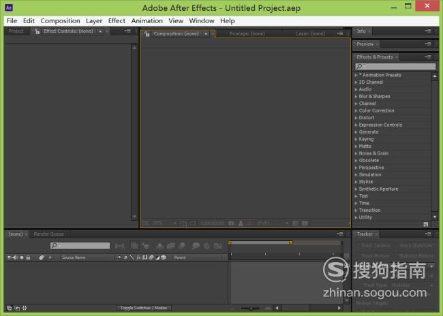
Task: Click the timeline zoom slider
Action: click(251, 309)
